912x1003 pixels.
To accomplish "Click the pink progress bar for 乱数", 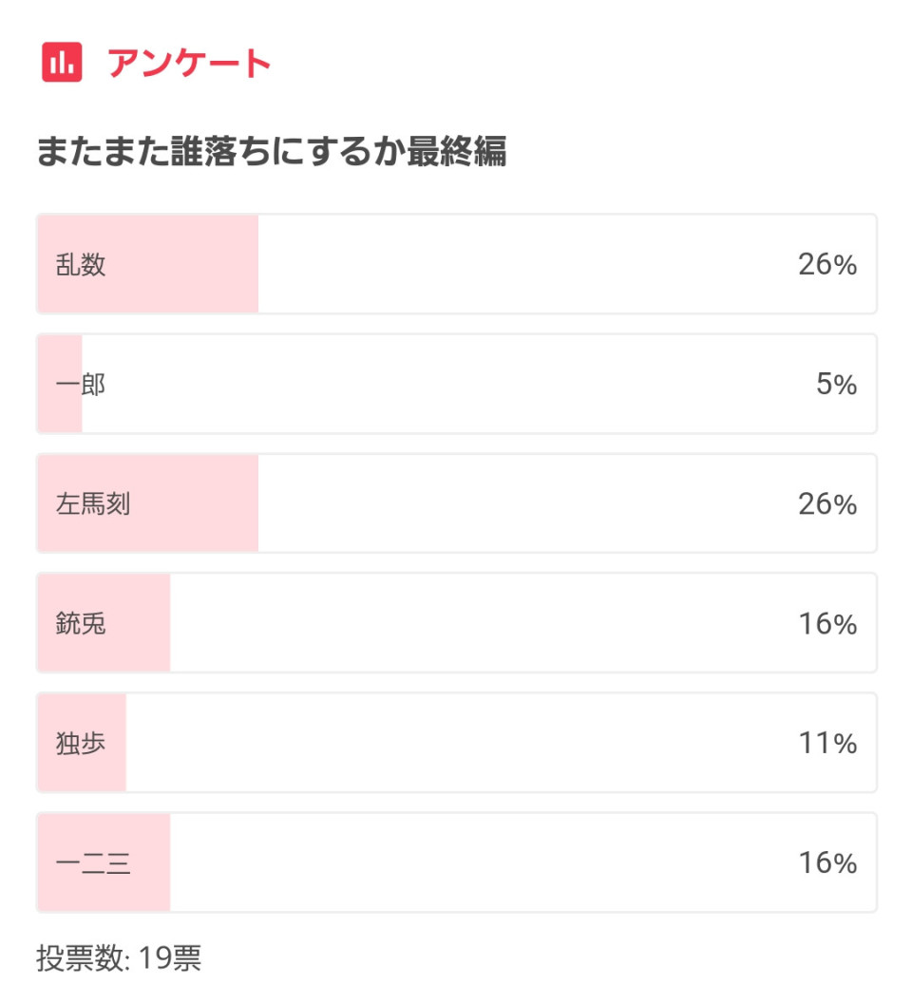I will tap(148, 264).
